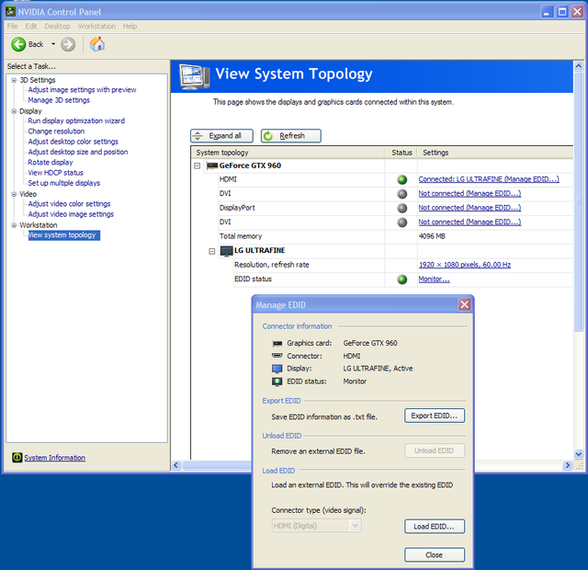This screenshot has width=588, height=570.
Task: Click the NVIDIA System Information icon
Action: tap(17, 458)
